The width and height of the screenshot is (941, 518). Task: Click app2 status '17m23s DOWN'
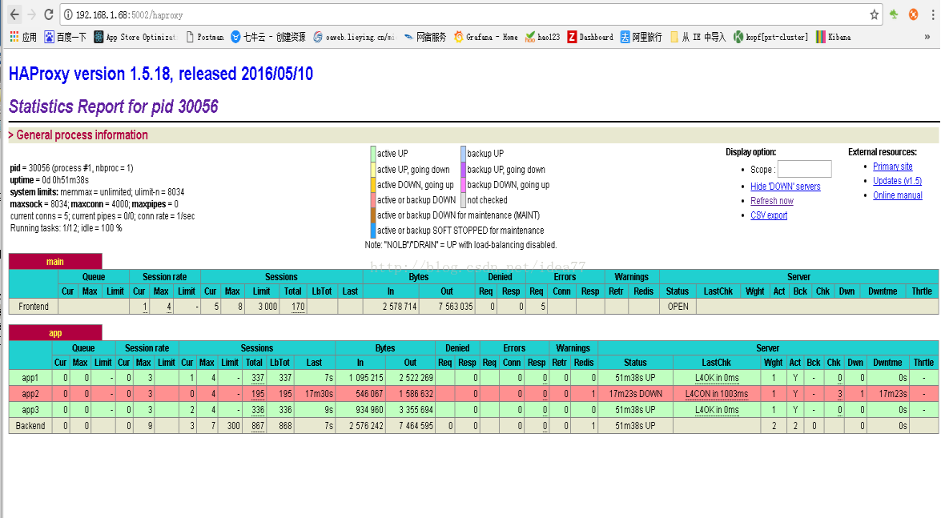click(636, 394)
